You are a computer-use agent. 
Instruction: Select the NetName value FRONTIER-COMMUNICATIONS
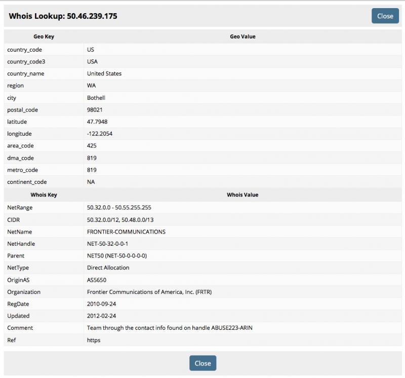pos(126,232)
